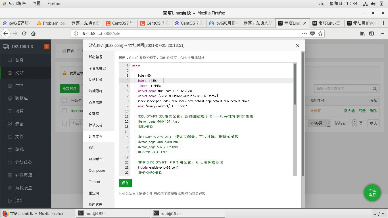Select Tomcat tab in dialog
388x218 pixels.
(x=99, y=182)
